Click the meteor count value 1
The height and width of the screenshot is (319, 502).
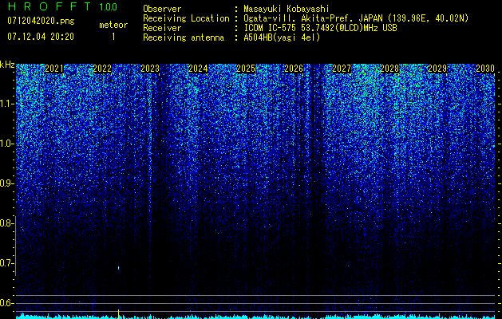tap(113, 37)
